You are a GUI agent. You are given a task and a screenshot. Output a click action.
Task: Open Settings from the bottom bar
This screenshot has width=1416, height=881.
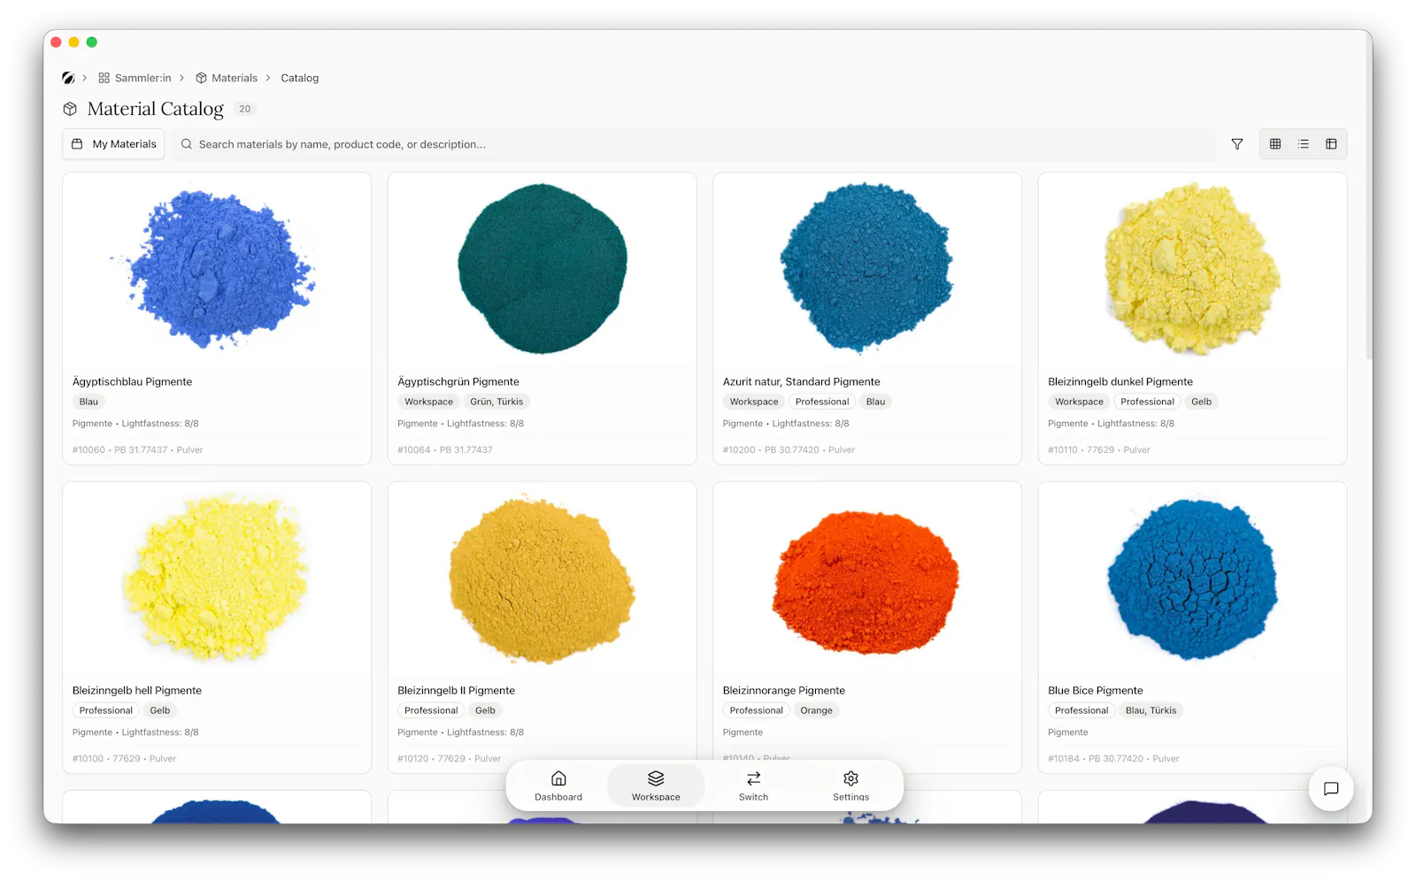click(850, 785)
